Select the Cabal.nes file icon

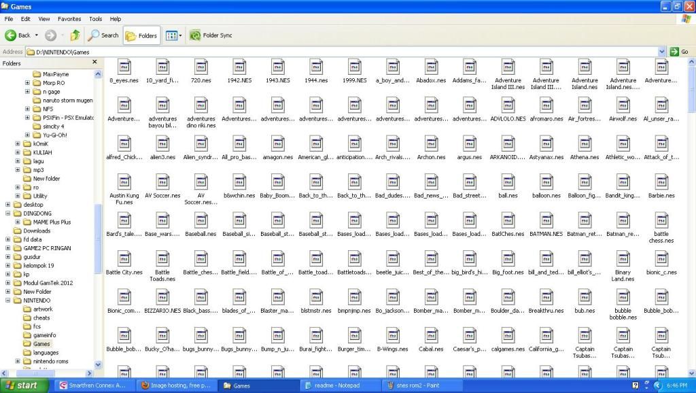[432, 336]
